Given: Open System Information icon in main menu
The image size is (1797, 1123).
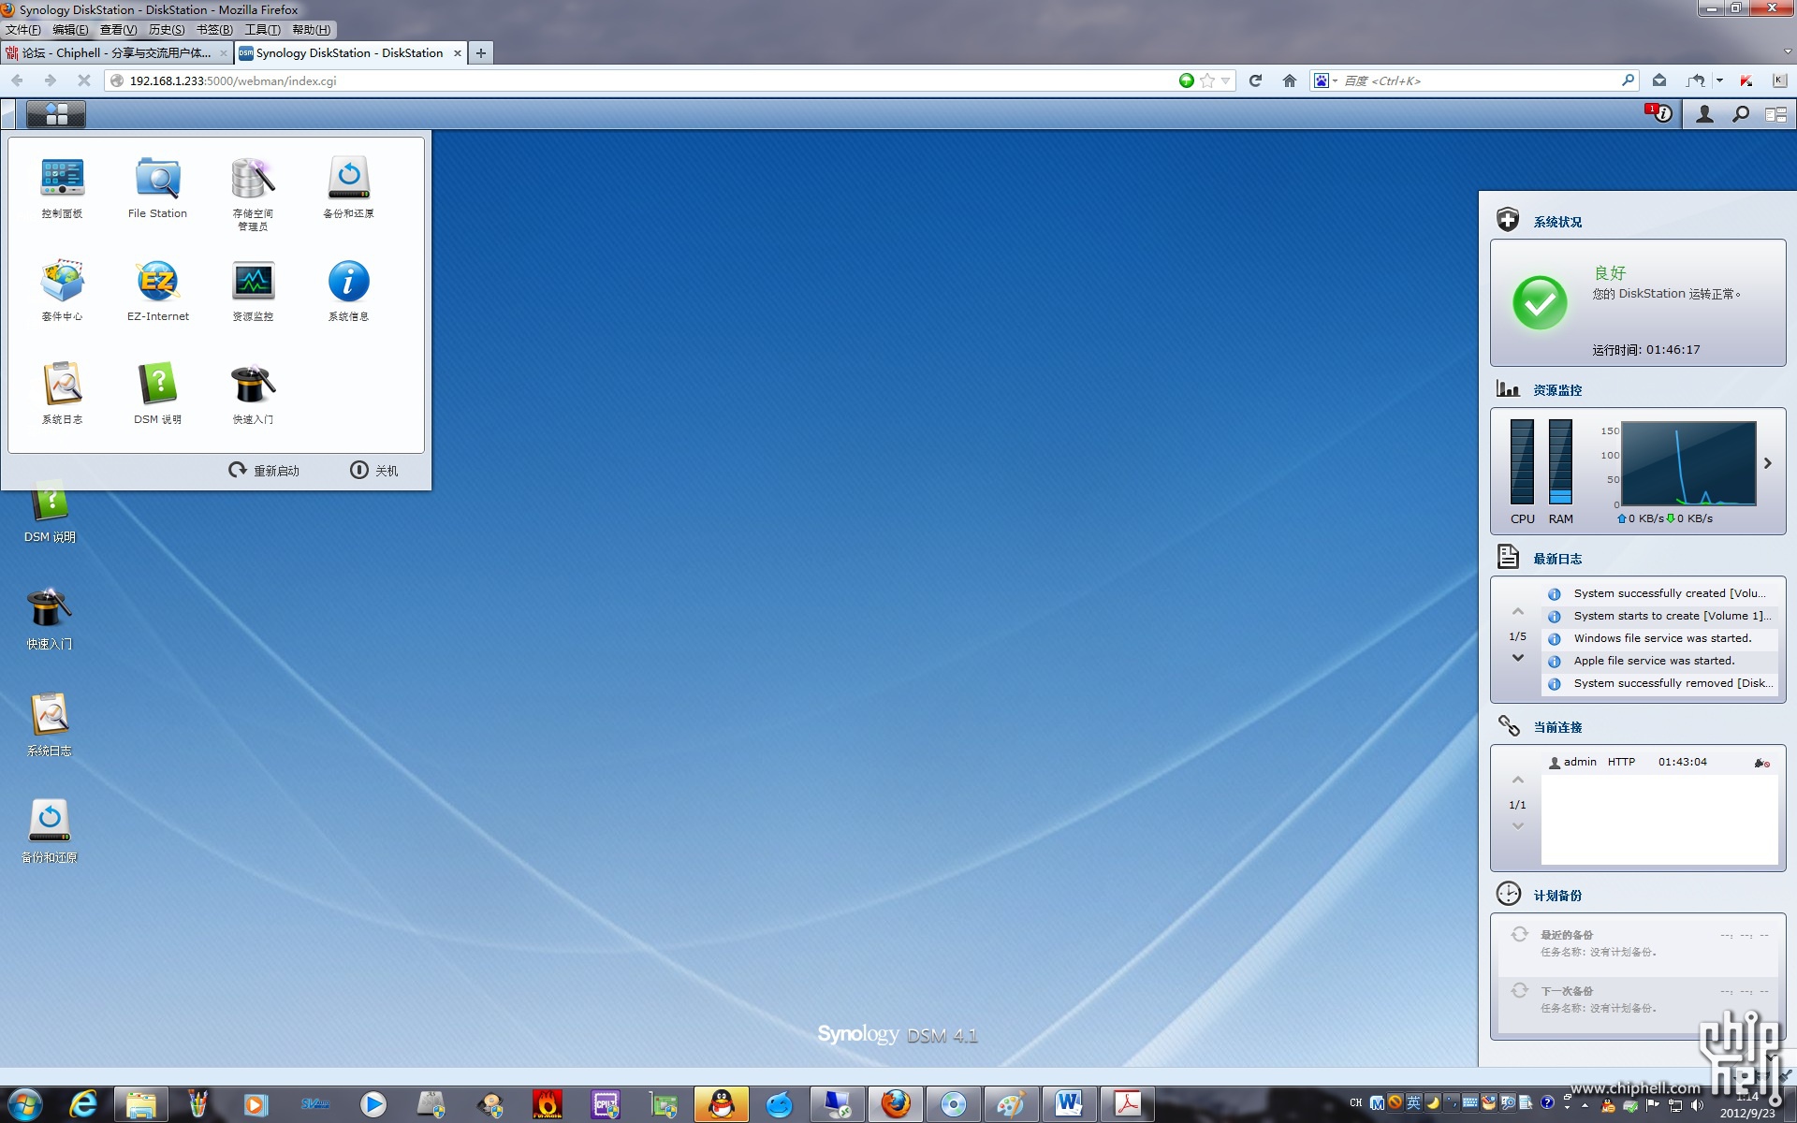Looking at the screenshot, I should point(348,291).
